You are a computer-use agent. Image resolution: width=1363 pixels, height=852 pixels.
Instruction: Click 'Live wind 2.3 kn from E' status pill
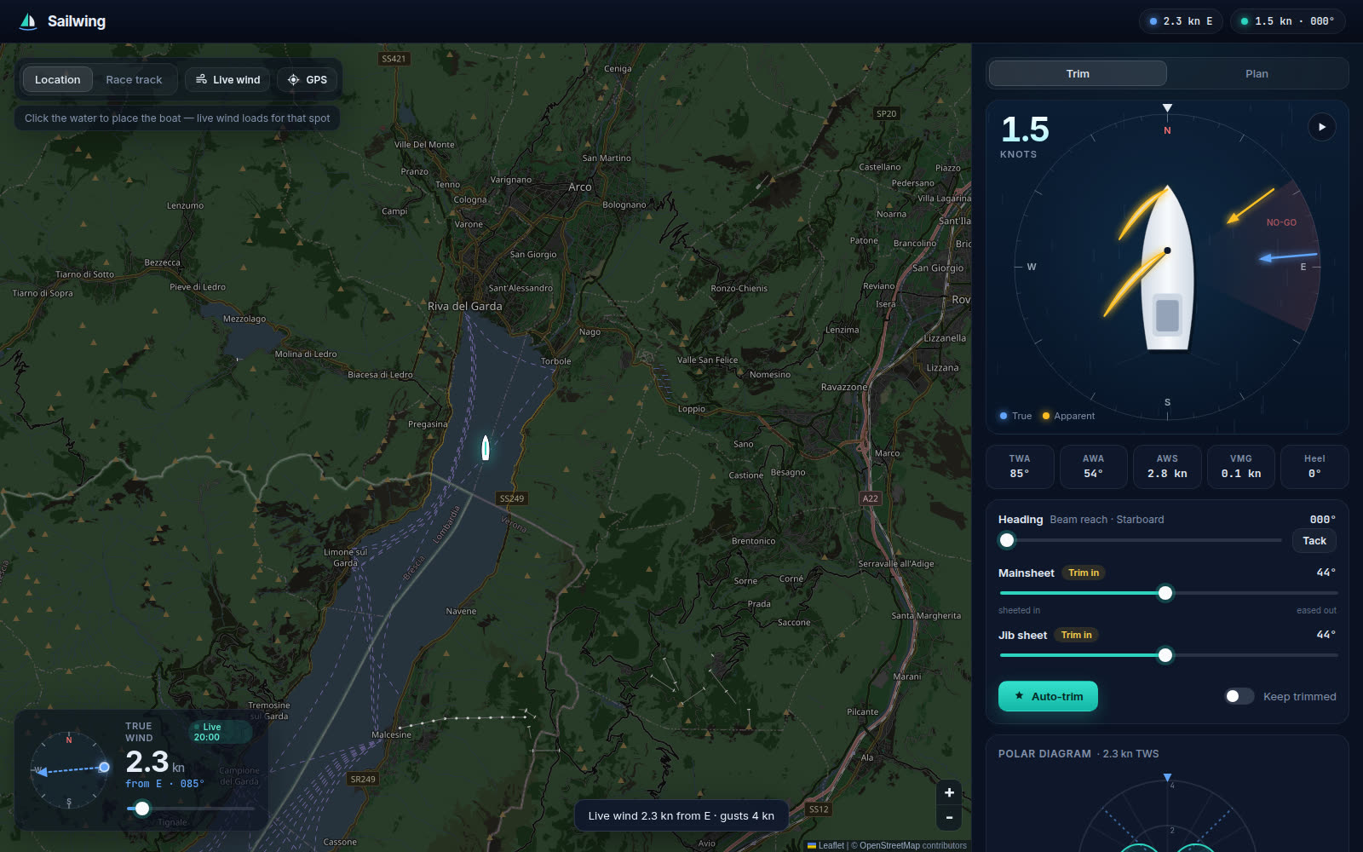[x=681, y=815]
